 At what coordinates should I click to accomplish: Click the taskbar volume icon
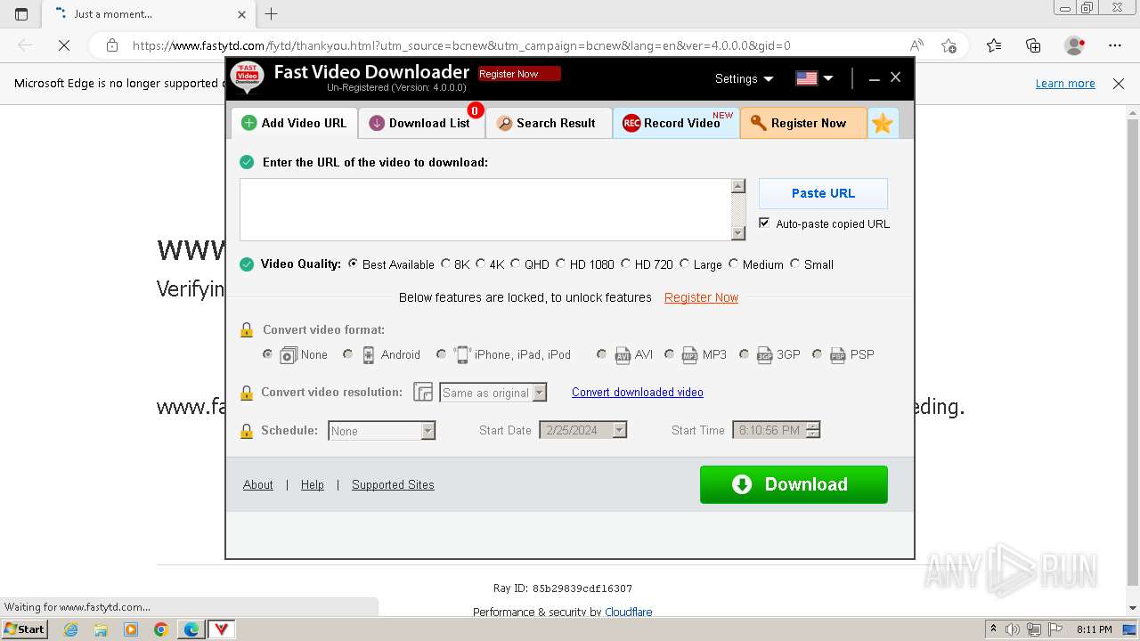pos(1012,629)
